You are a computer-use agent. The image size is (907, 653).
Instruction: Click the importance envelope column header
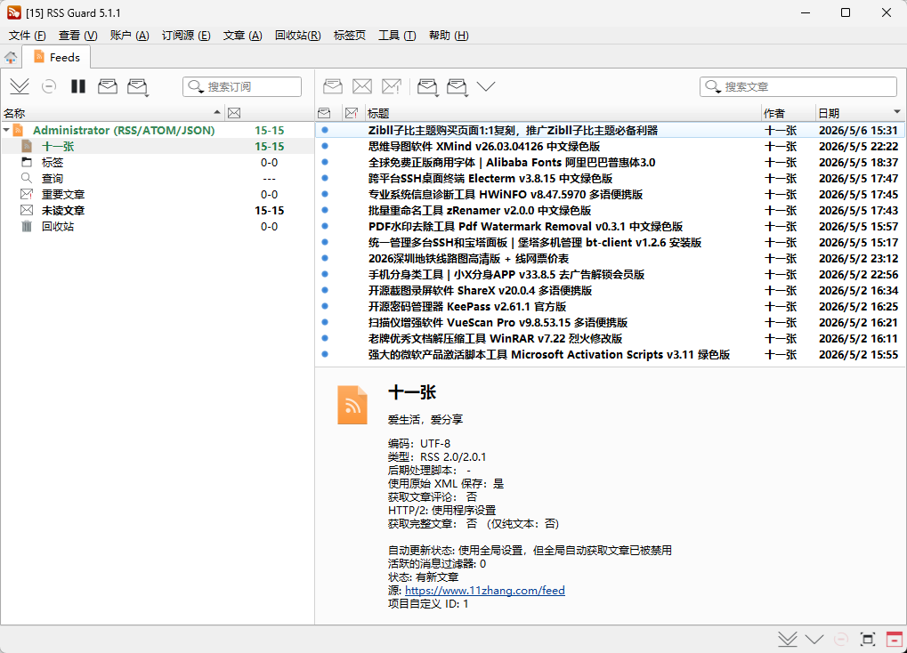click(351, 113)
